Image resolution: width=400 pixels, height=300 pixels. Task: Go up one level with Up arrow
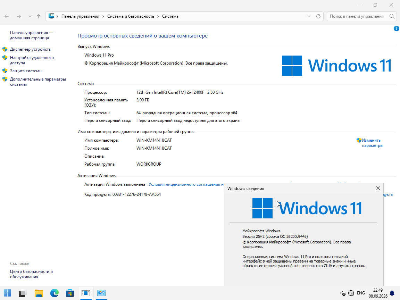39,16
